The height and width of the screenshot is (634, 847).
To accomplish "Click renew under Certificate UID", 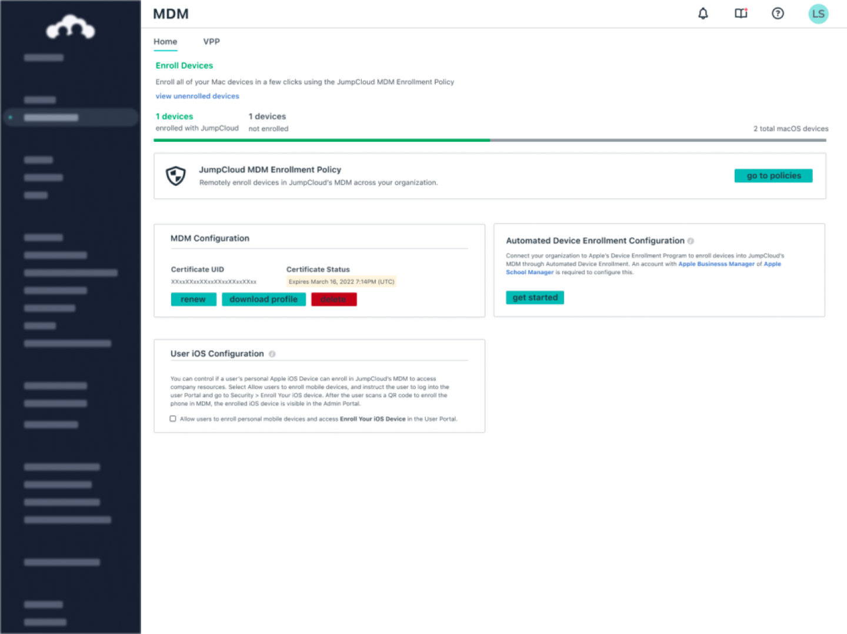I will pos(193,299).
